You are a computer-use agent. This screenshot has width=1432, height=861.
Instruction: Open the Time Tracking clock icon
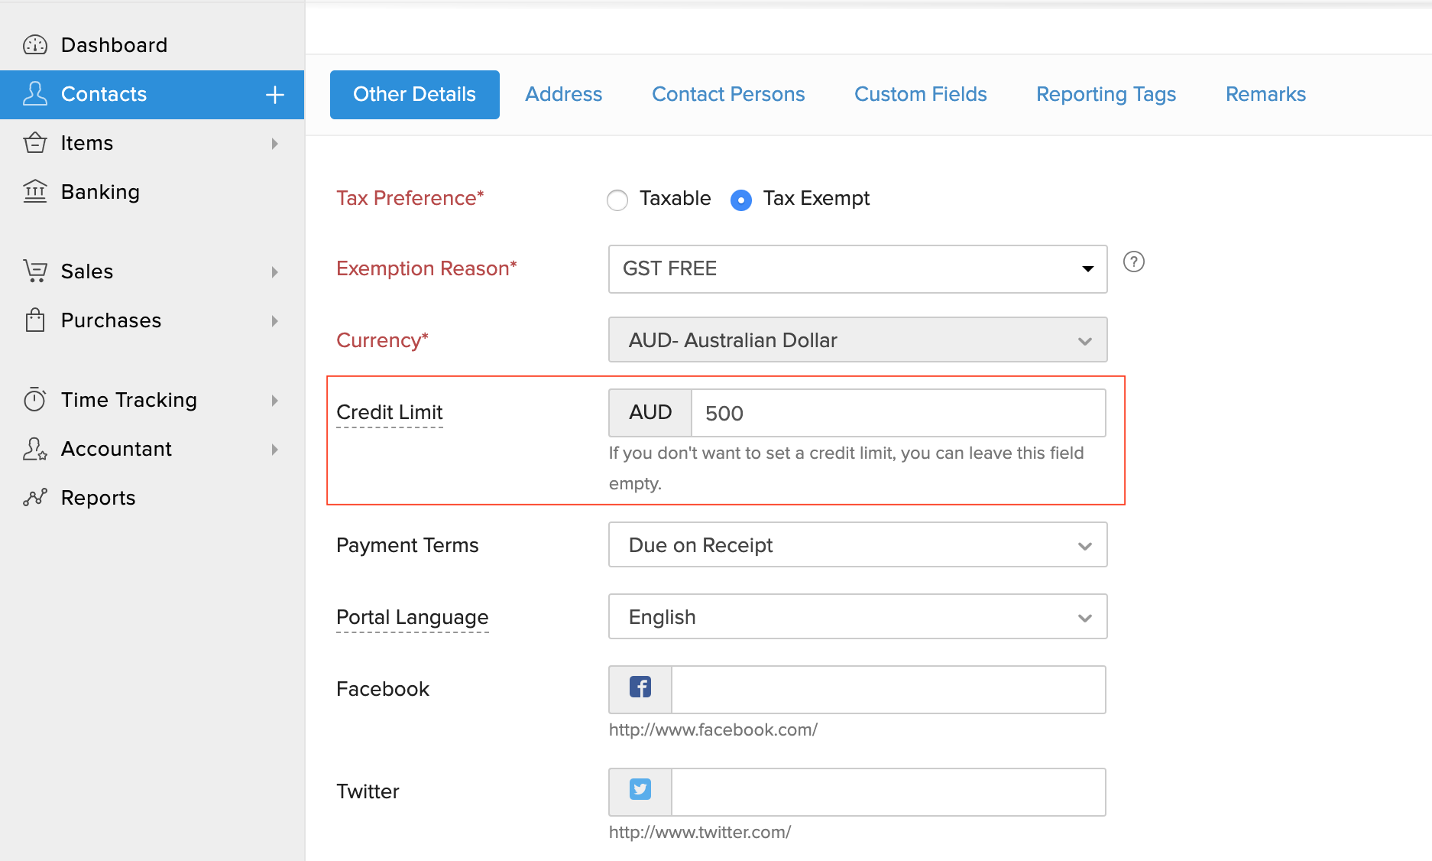[35, 400]
